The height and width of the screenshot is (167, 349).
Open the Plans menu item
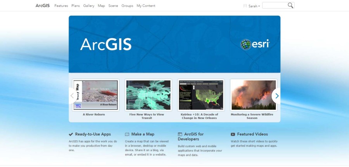pyautogui.click(x=76, y=6)
